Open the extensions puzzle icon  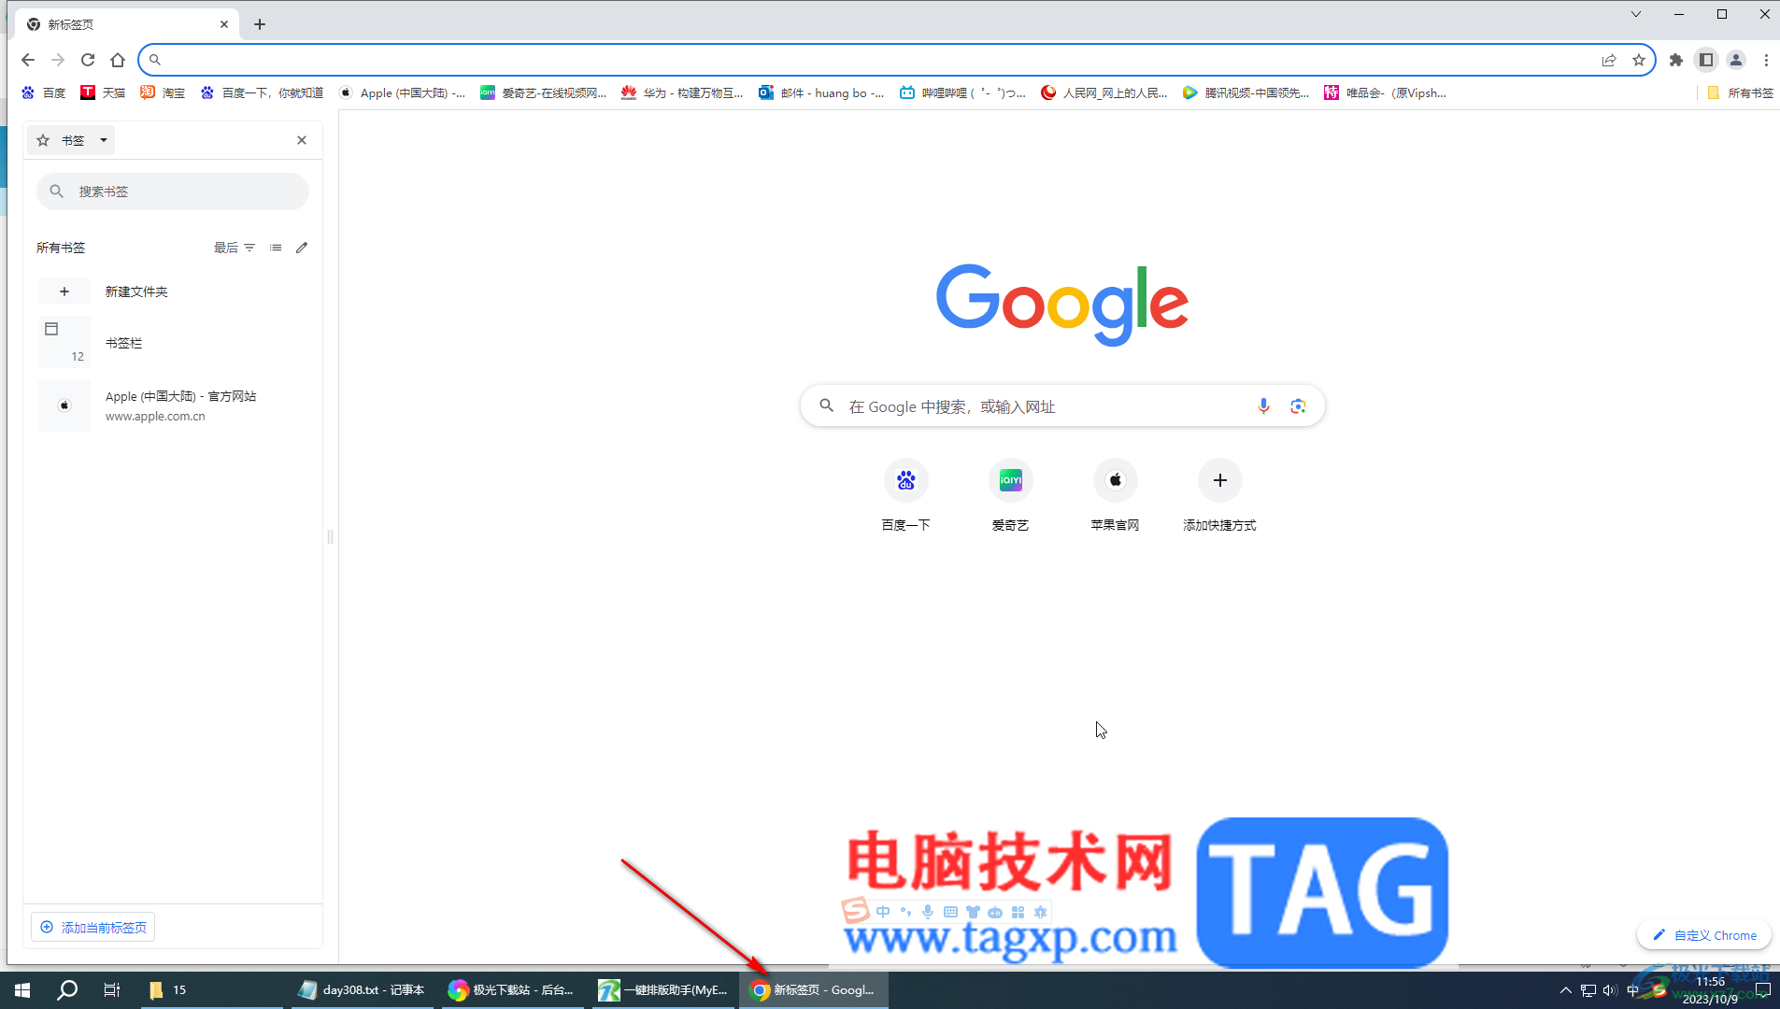(1676, 60)
